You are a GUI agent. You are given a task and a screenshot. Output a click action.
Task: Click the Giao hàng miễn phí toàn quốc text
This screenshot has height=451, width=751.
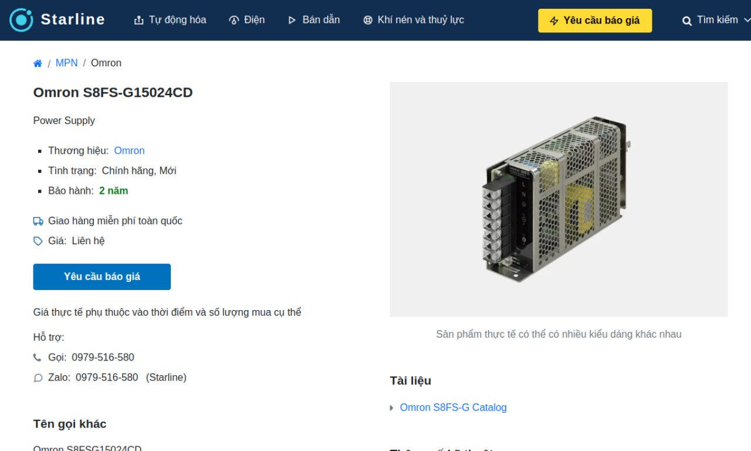pyautogui.click(x=115, y=221)
